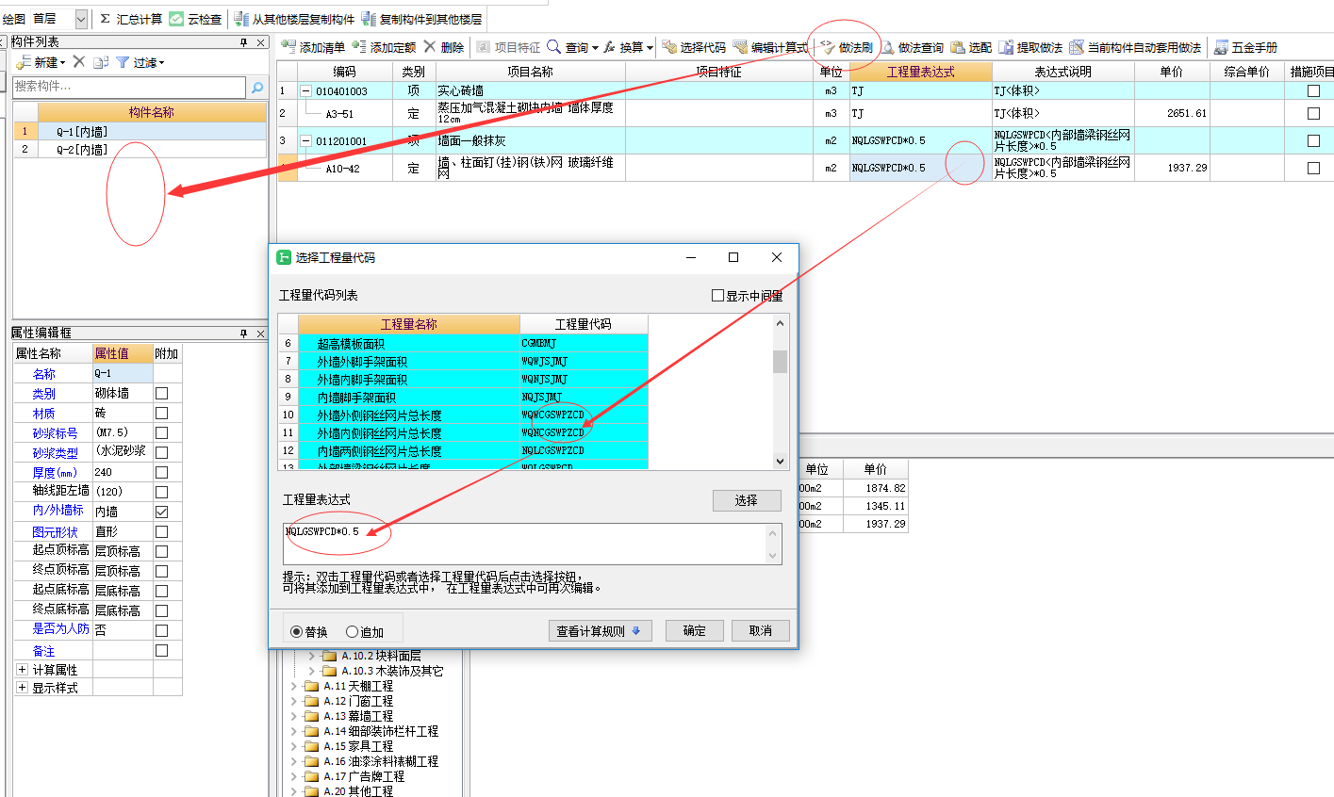Check 附加 box for 类别 property
1334x797 pixels.
162,393
